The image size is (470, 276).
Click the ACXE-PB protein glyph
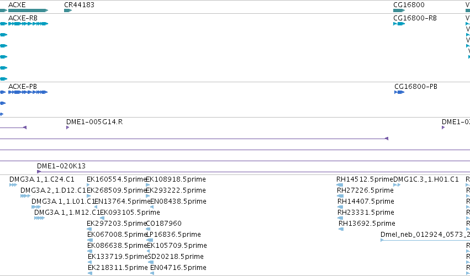28,92
